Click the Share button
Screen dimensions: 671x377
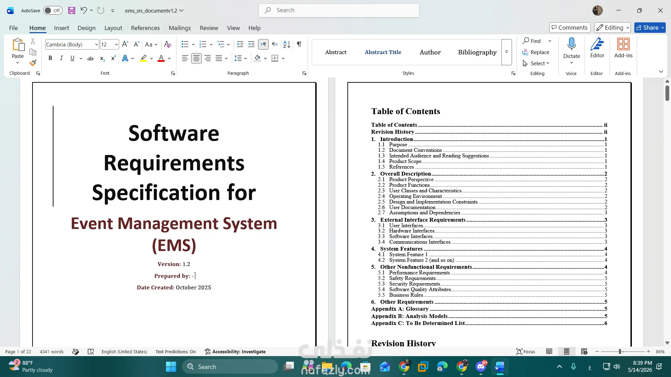pos(650,28)
